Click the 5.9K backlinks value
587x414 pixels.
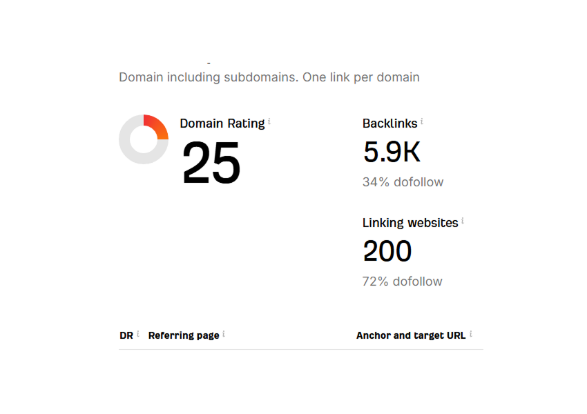click(392, 151)
